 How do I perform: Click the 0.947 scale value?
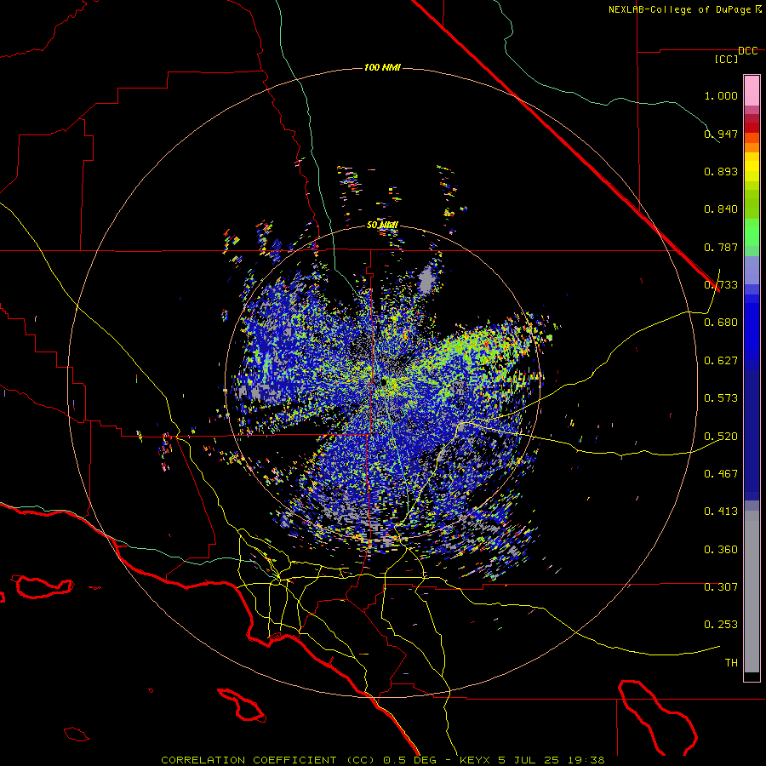721,134
